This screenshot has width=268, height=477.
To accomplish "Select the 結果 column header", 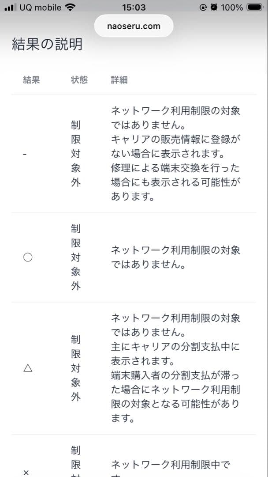I will click(x=30, y=79).
